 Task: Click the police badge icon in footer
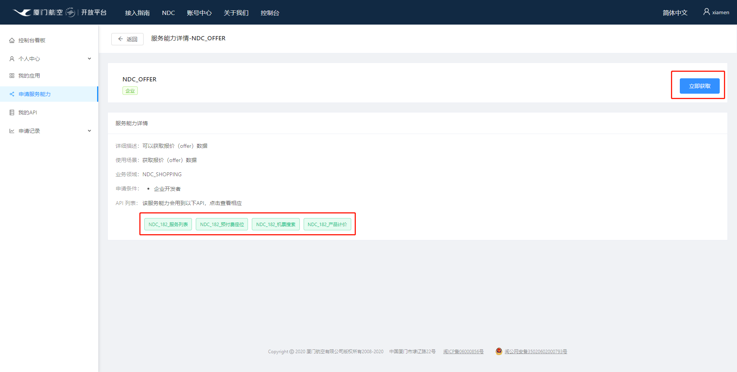[499, 351]
